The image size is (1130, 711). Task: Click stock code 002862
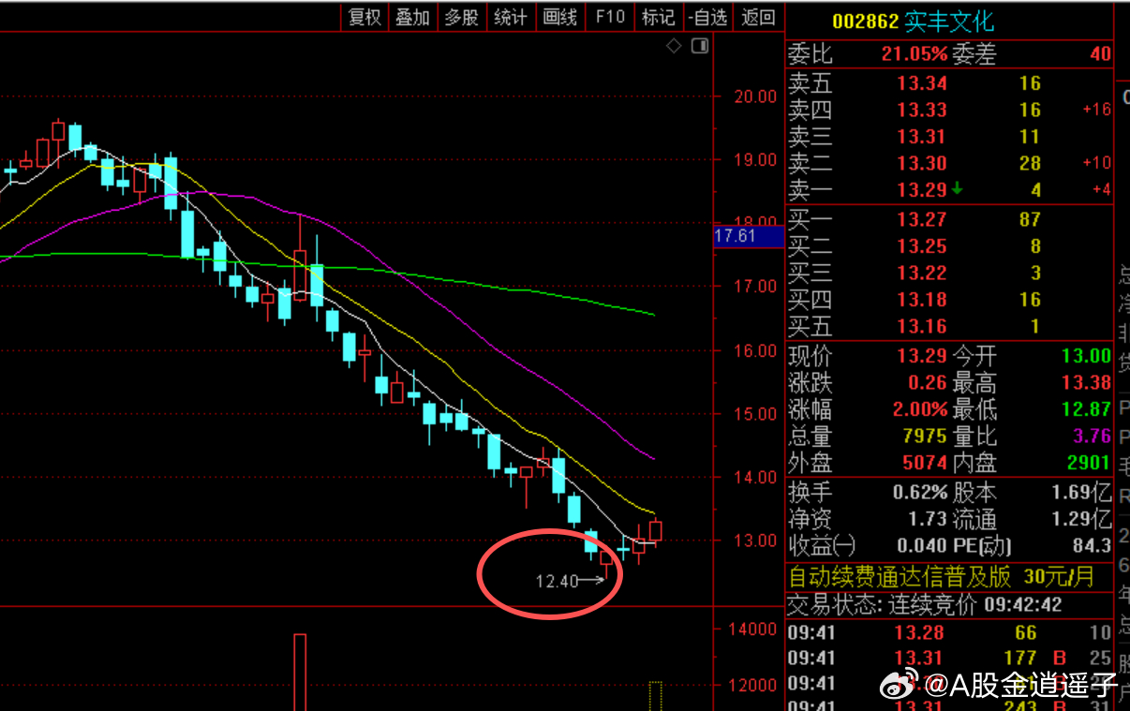866,22
